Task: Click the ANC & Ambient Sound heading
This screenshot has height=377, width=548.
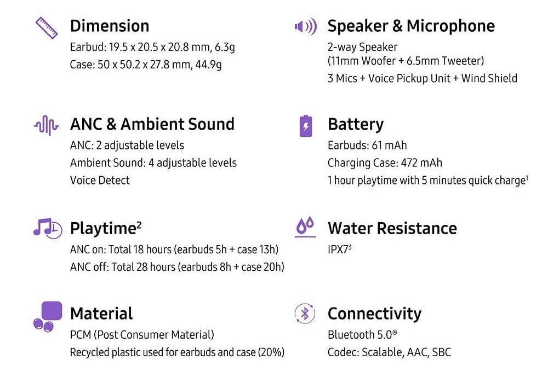Action: click(152, 124)
